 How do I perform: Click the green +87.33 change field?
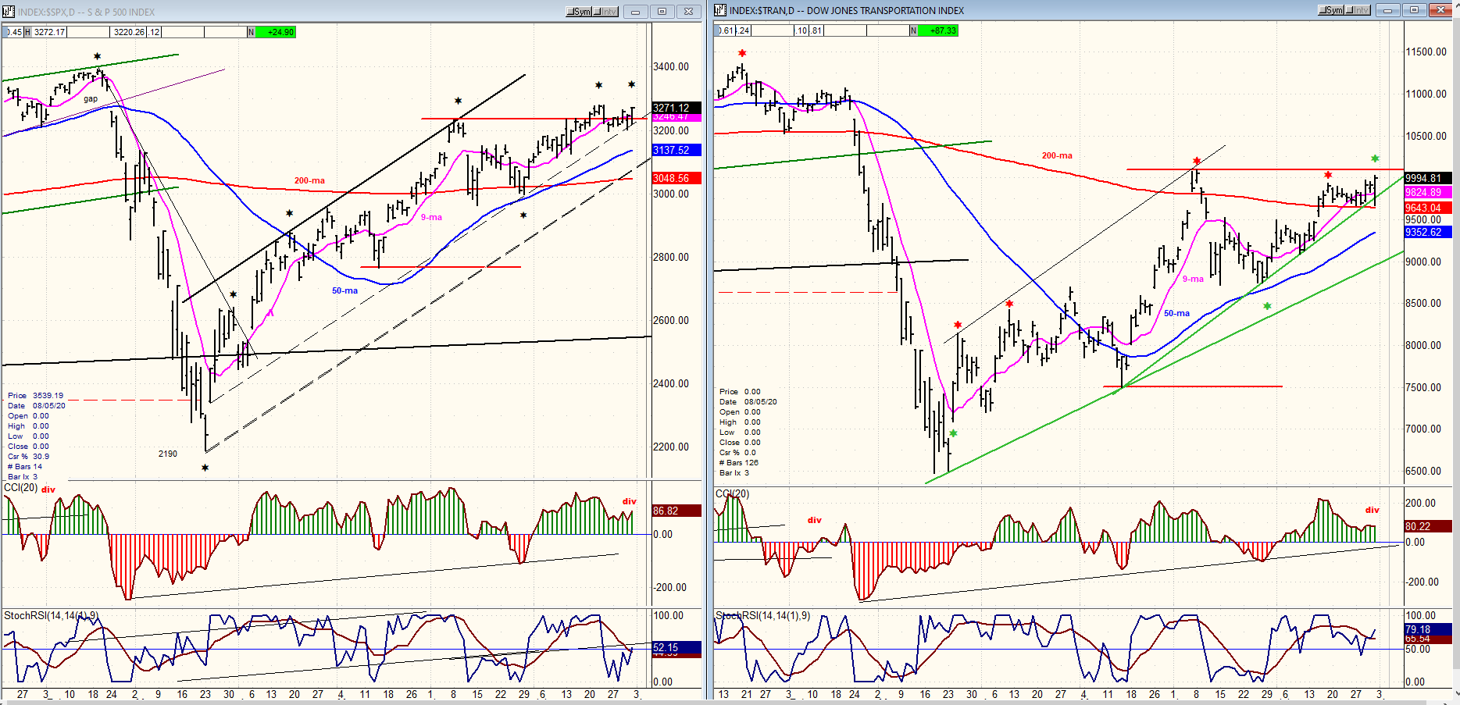[943, 30]
